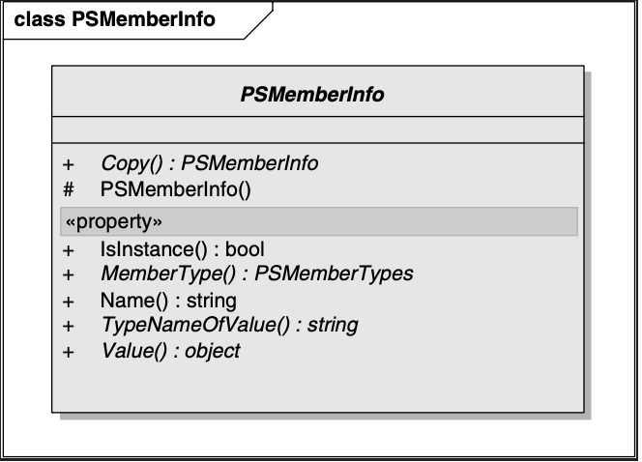Click the plus symbol beside TypeNameOfValue()

pyautogui.click(x=69, y=326)
